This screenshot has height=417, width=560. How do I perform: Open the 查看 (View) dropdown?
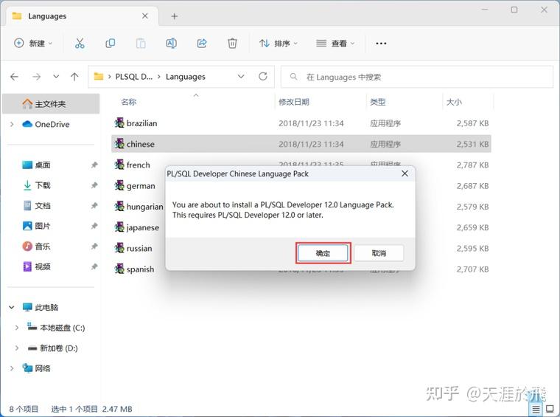(x=335, y=44)
